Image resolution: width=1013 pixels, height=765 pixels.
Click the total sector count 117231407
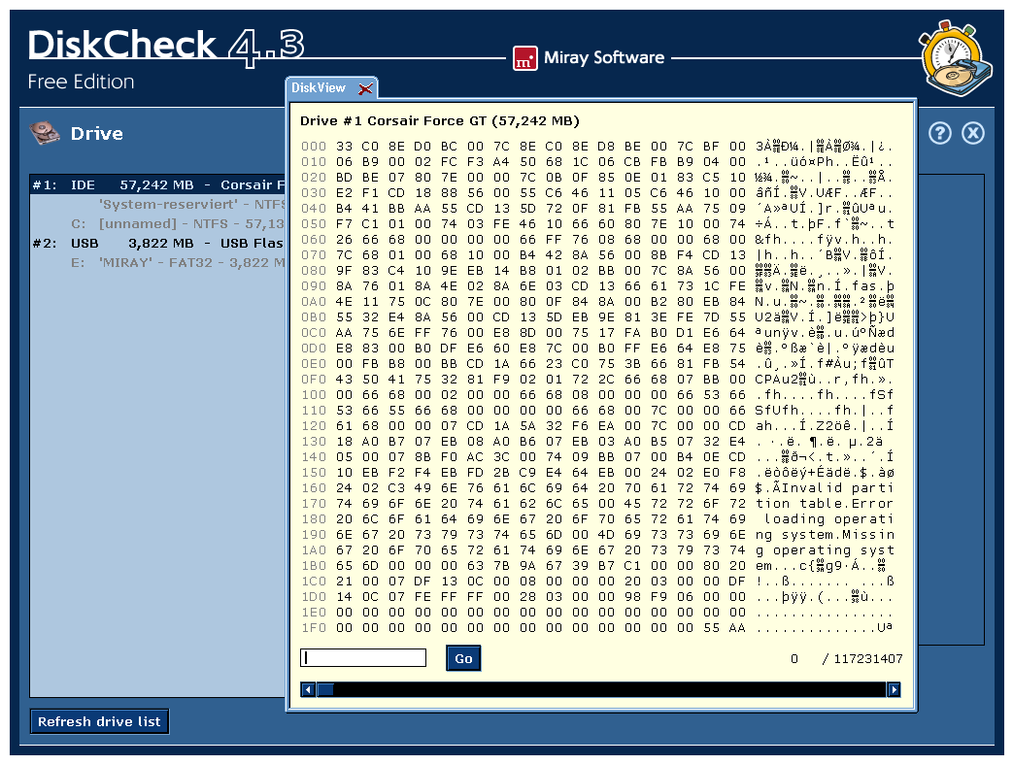(867, 658)
